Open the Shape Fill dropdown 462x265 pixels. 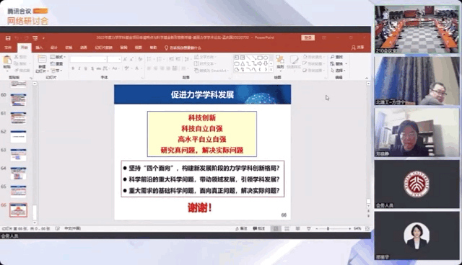[x=314, y=57]
